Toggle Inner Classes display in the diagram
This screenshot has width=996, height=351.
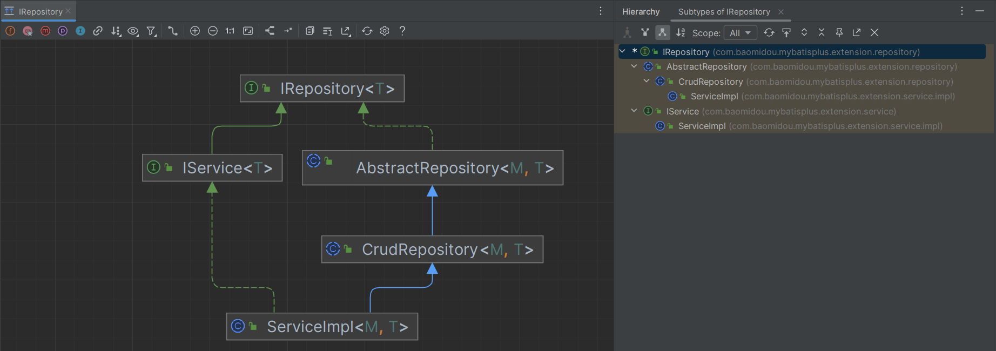coord(80,31)
